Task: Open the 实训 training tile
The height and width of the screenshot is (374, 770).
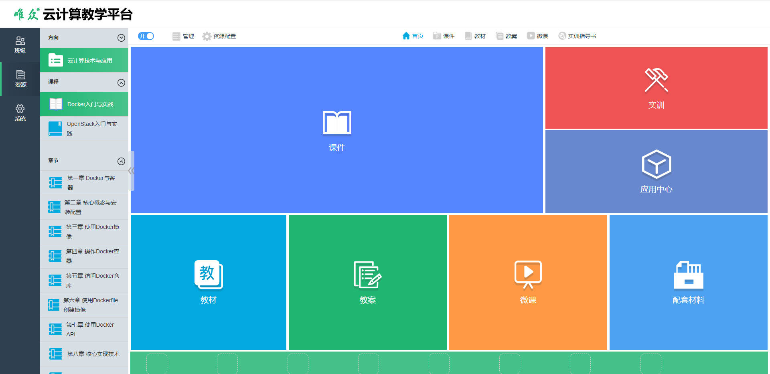Action: tap(656, 88)
